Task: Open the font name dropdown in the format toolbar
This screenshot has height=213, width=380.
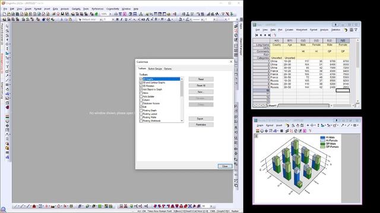Action: click(100, 20)
